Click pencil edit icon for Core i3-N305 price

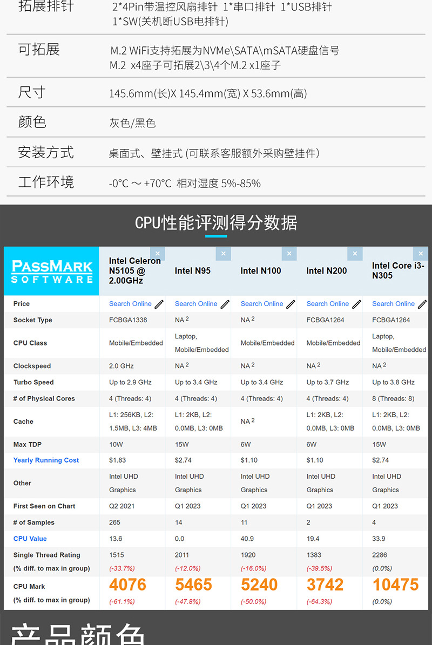pyautogui.click(x=422, y=304)
